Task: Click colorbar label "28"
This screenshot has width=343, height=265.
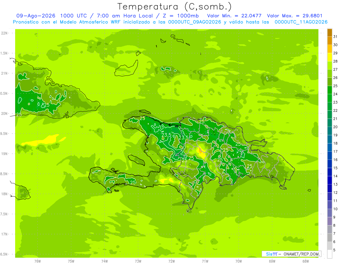Action: 335,61
